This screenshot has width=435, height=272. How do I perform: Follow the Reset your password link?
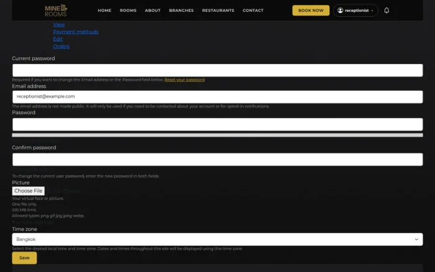pyautogui.click(x=184, y=80)
